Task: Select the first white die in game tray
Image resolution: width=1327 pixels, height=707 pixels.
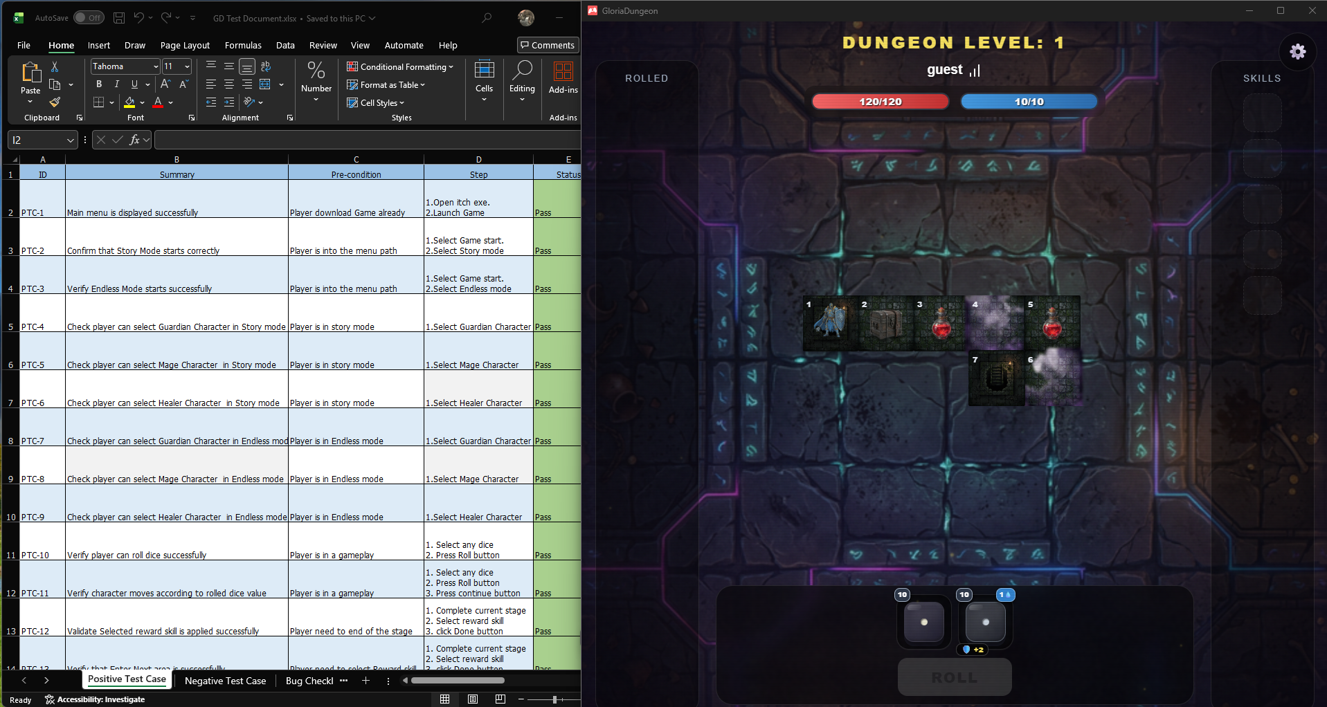Action: point(924,621)
